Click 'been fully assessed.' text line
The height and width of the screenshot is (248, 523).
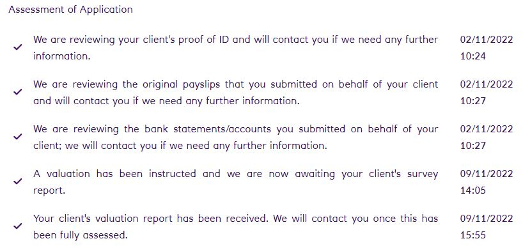click(x=81, y=235)
